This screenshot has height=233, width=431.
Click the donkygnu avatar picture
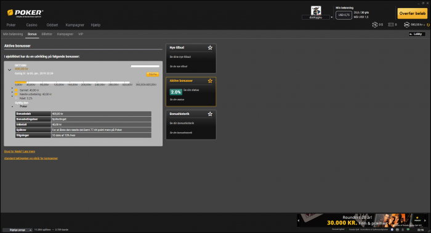316,10
